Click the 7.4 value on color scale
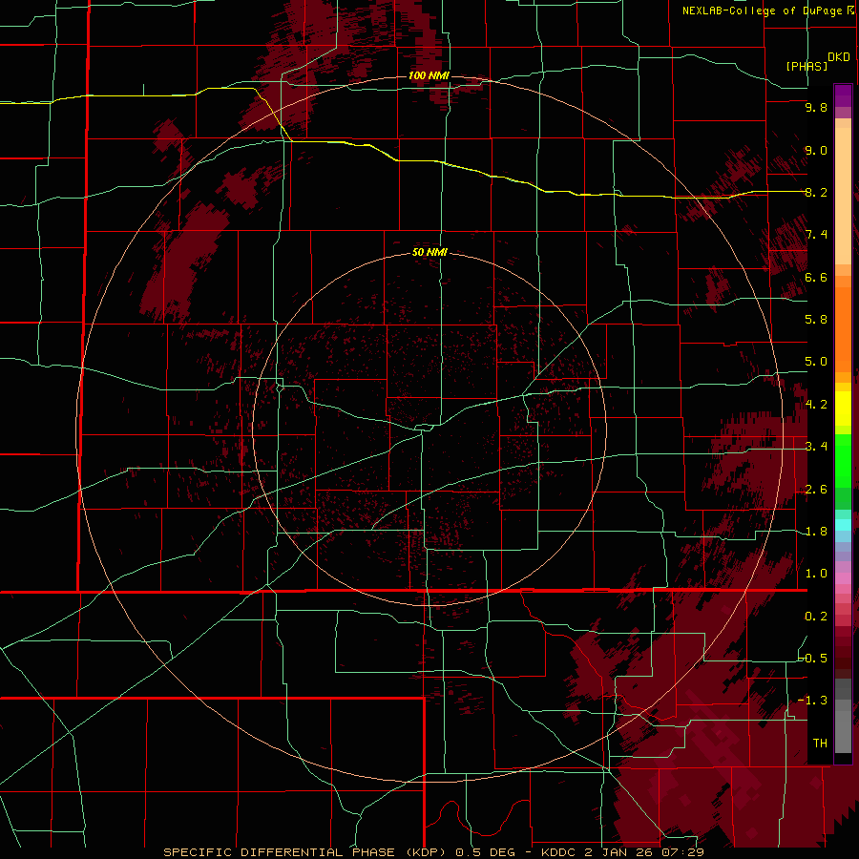Screen dimensions: 859x859 (x=816, y=235)
